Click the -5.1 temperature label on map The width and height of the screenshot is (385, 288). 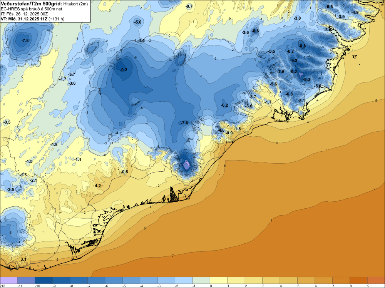click(x=301, y=100)
